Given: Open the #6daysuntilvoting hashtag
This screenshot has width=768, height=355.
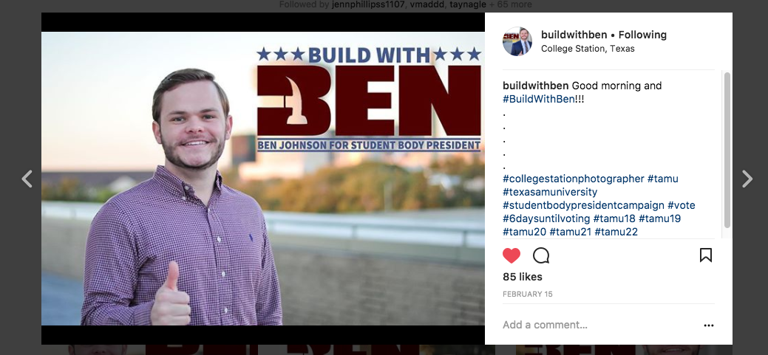Looking at the screenshot, I should click(546, 218).
